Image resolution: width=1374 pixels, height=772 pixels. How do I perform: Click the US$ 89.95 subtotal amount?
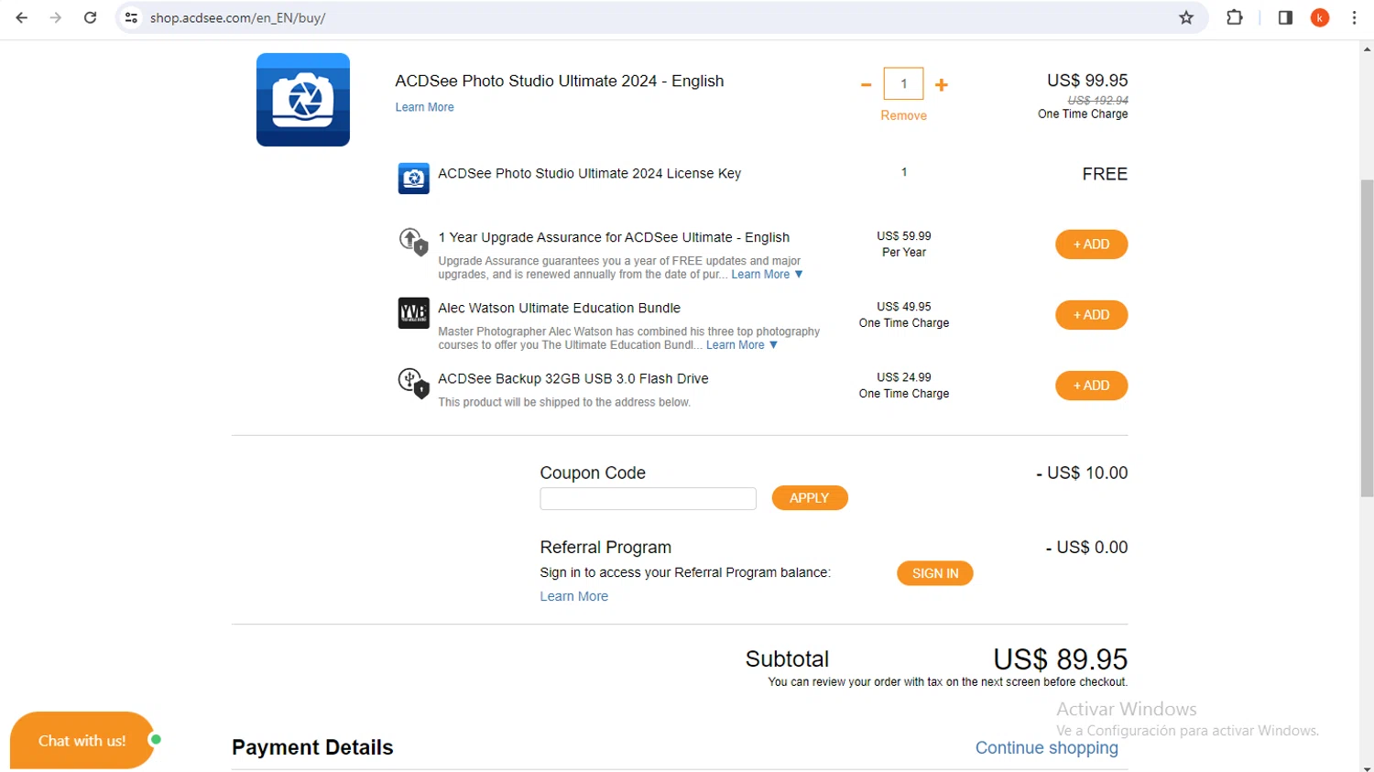(x=1061, y=659)
